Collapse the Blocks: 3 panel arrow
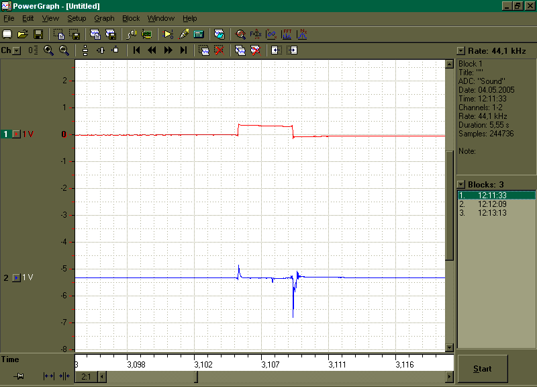 pyautogui.click(x=461, y=185)
